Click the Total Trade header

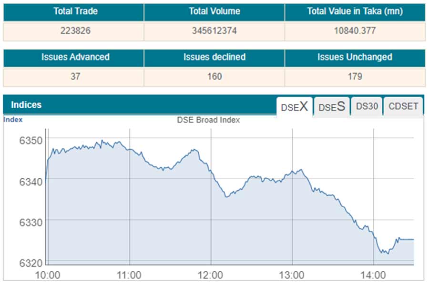click(x=73, y=11)
